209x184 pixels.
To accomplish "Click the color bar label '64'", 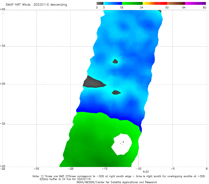I will (184, 7).
